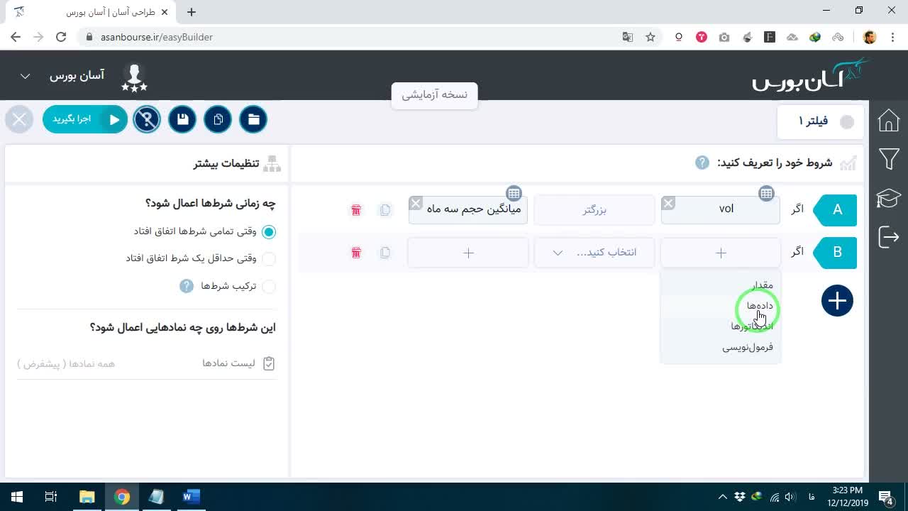The height and width of the screenshot is (511, 908).
Task: Click the clipboard icon beside لیست نمادها
Action: [x=269, y=363]
